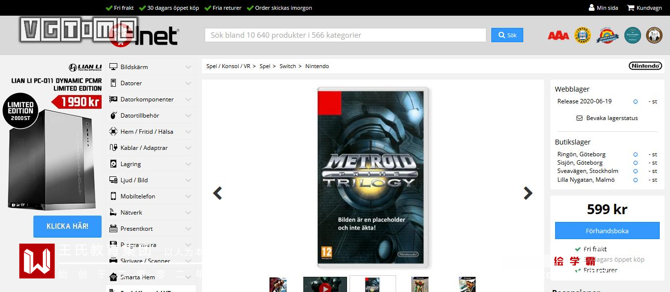The height and width of the screenshot is (292, 670).
Task: Click the Lilla Nygatan, Malmö store row
Action: pos(607,180)
